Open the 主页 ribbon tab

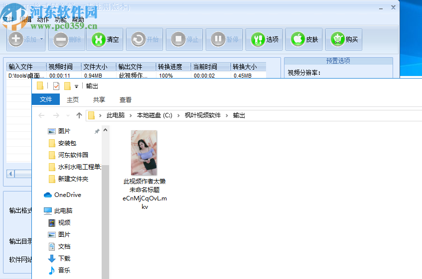73,99
